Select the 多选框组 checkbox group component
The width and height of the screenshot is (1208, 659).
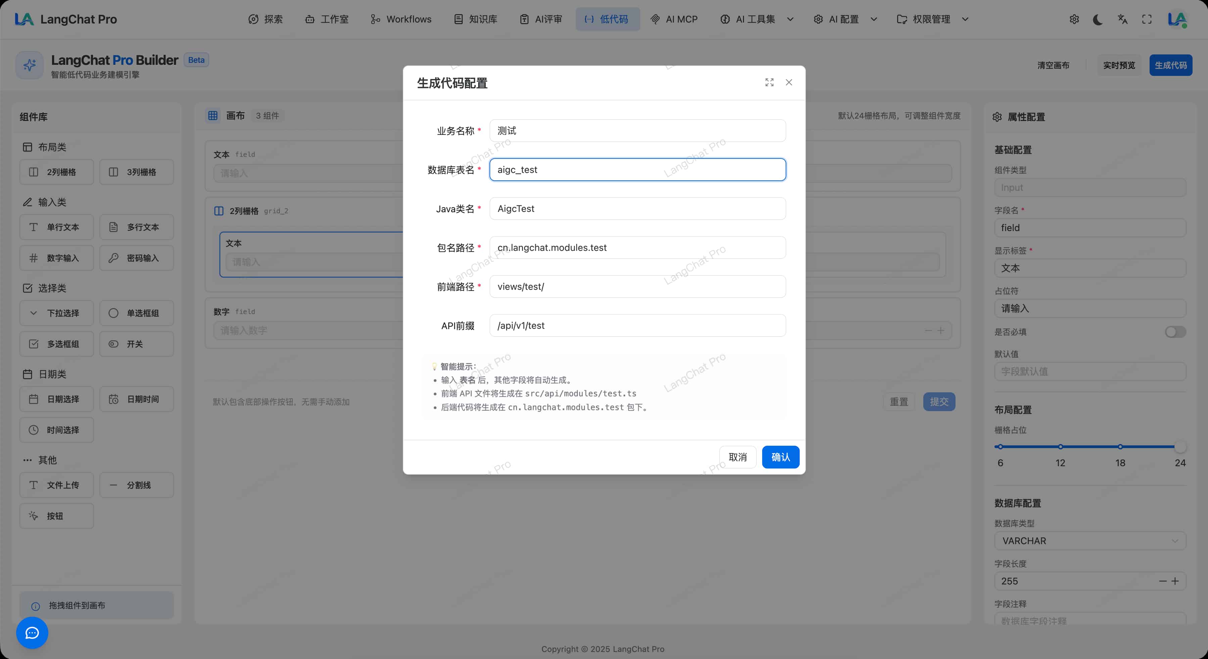(56, 344)
